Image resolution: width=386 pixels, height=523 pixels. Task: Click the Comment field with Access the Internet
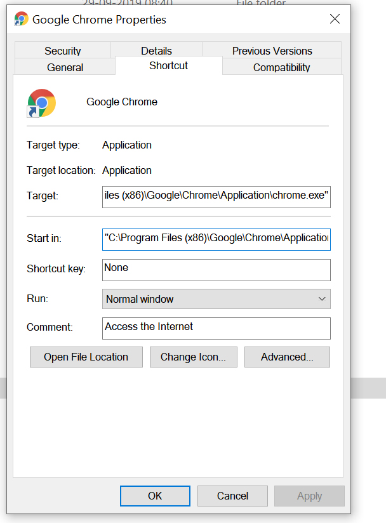[x=216, y=328]
